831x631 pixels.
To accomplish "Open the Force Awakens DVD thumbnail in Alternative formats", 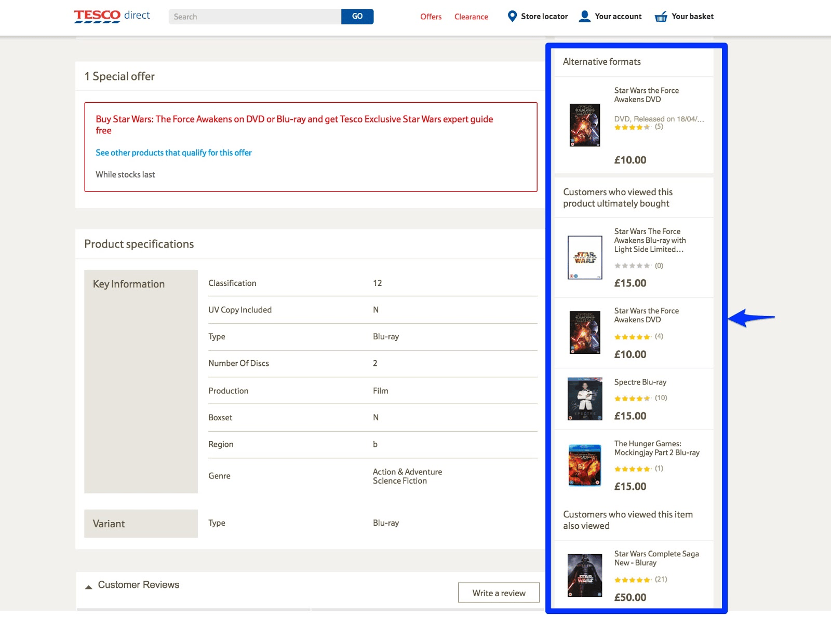I will pos(585,125).
